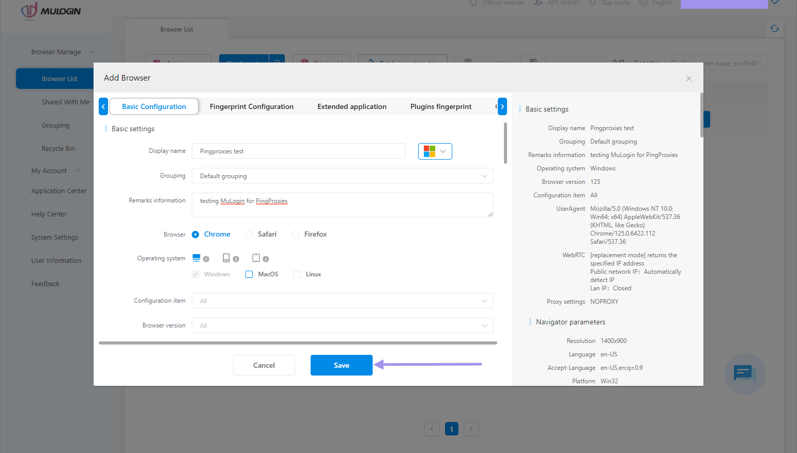Select the Safari browser radio button

(x=249, y=235)
